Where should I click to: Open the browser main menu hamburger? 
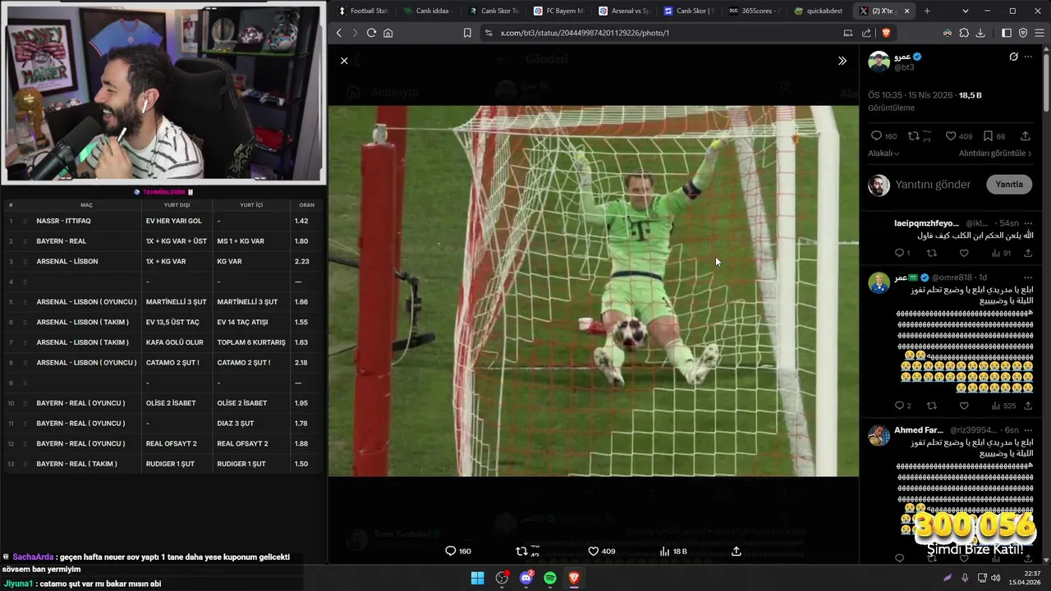(1039, 33)
